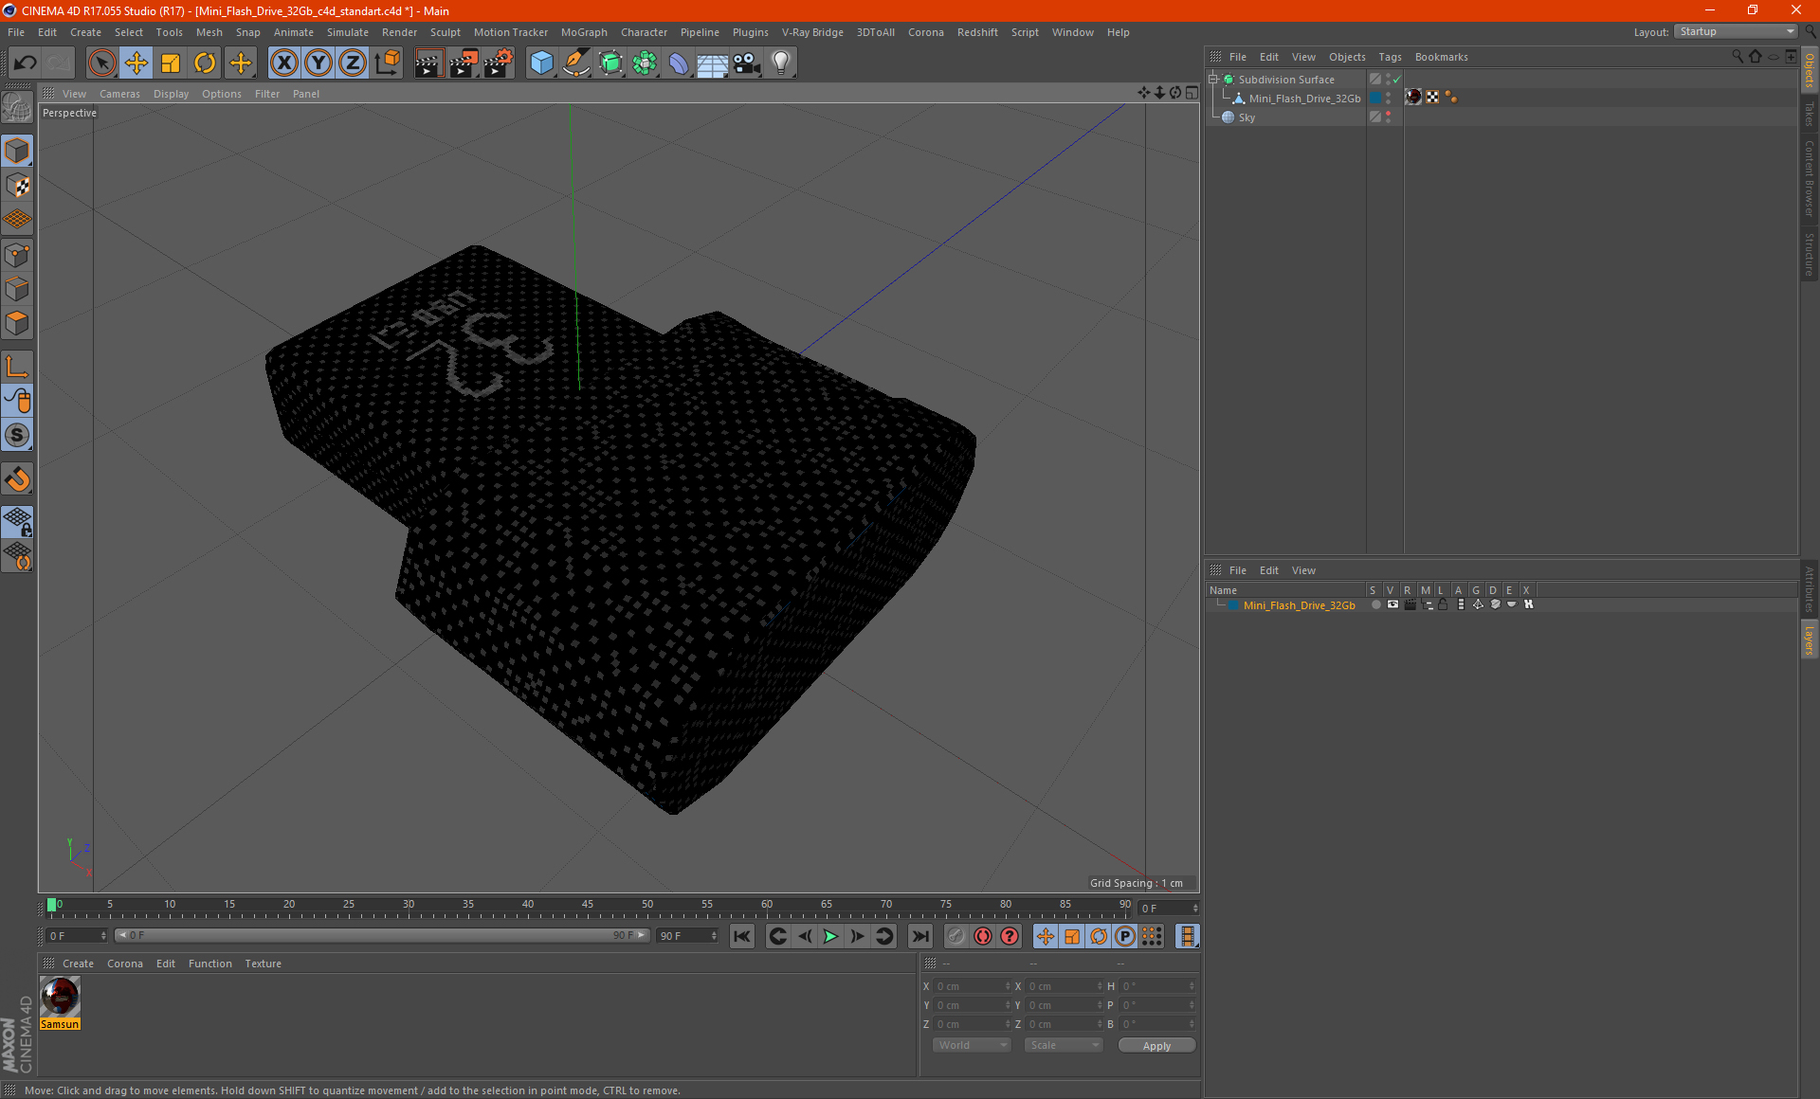Open the spline Pen tool
The height and width of the screenshot is (1099, 1820).
576,63
